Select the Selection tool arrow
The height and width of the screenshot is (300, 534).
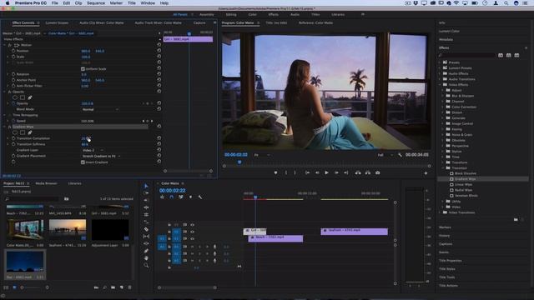pyautogui.click(x=146, y=186)
